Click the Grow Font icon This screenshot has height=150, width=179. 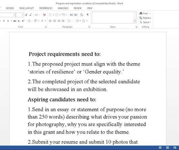[x=26, y=15]
